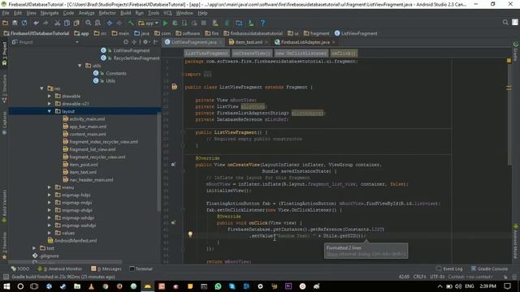Switch to FirebaseListAdapter.java editor tab

click(x=305, y=42)
